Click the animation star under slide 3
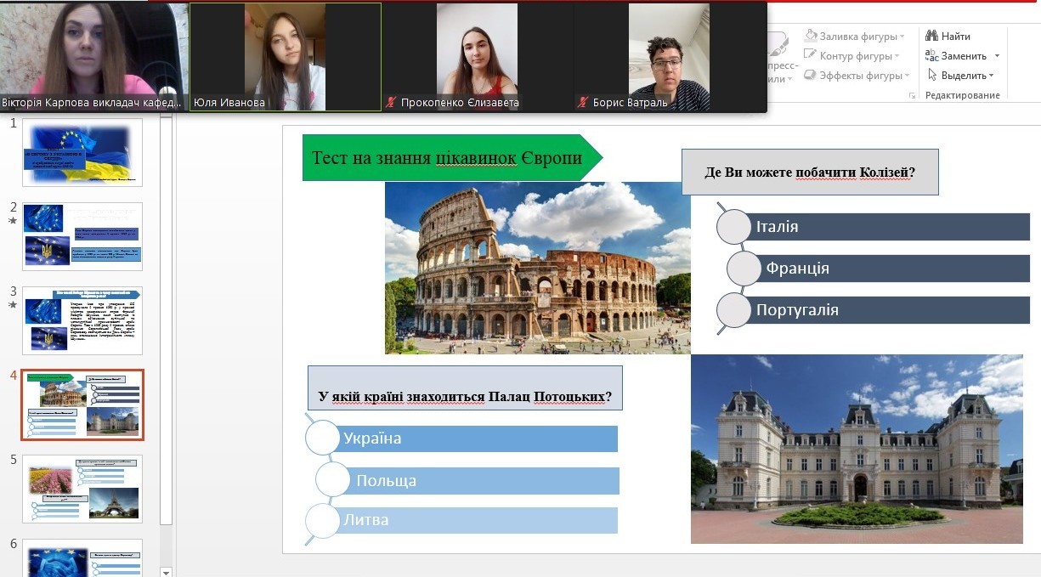 tap(13, 304)
